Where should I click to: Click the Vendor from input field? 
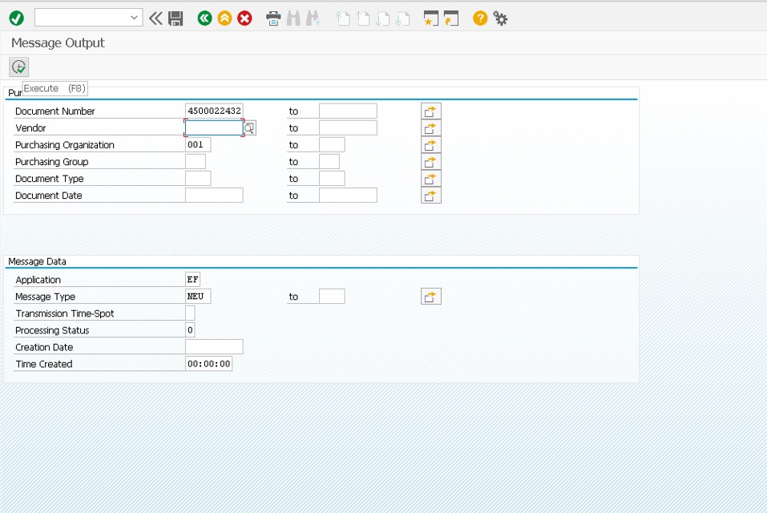(214, 128)
